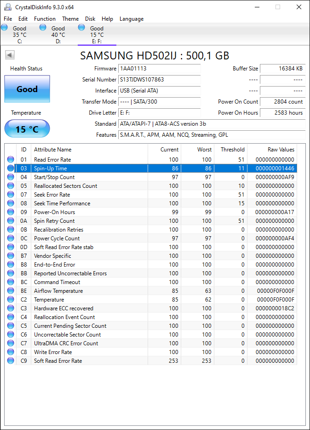This screenshot has width=310, height=430.
Task: Open the Theme menu
Action: (x=70, y=19)
